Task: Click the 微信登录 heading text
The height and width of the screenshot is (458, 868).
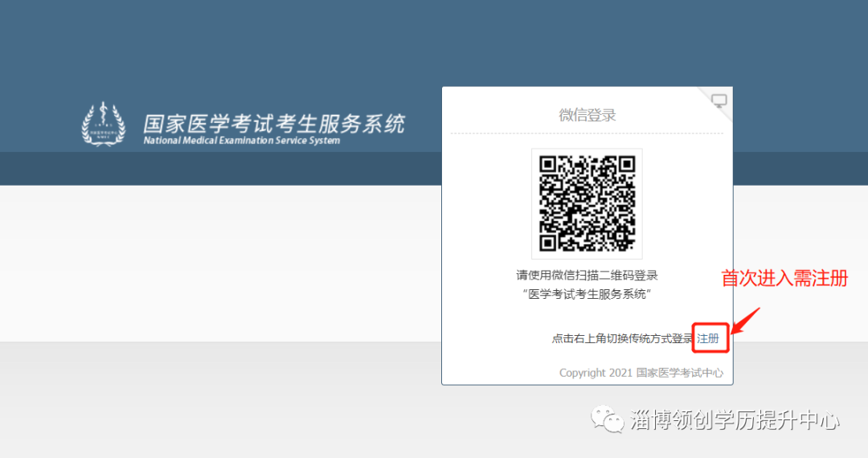Action: (x=588, y=115)
